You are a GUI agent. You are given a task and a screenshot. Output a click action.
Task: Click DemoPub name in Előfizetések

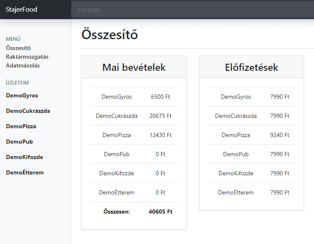236,154
